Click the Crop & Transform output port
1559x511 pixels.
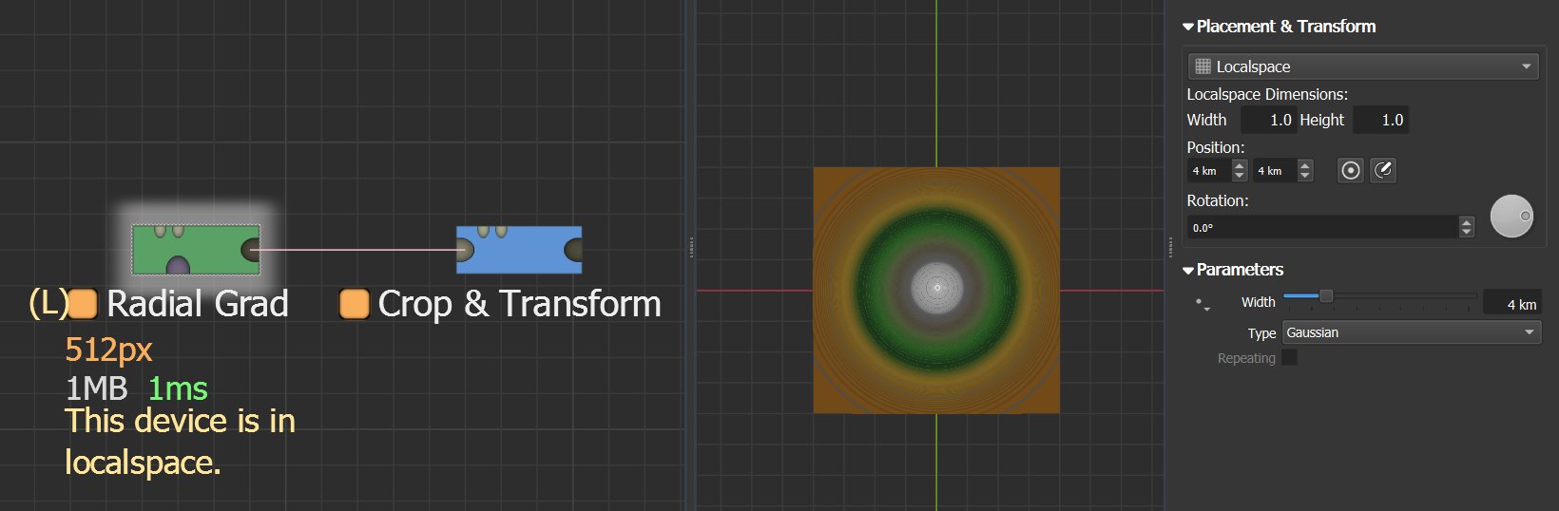click(573, 250)
